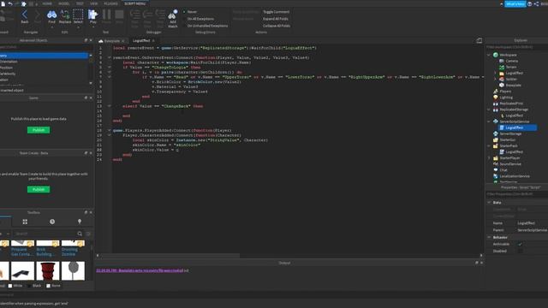548x308 pixels.
Task: Open the PLUGINS ribbon tab
Action: coord(110,3)
